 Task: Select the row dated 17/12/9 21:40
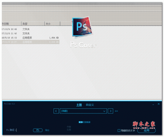point(31,33)
